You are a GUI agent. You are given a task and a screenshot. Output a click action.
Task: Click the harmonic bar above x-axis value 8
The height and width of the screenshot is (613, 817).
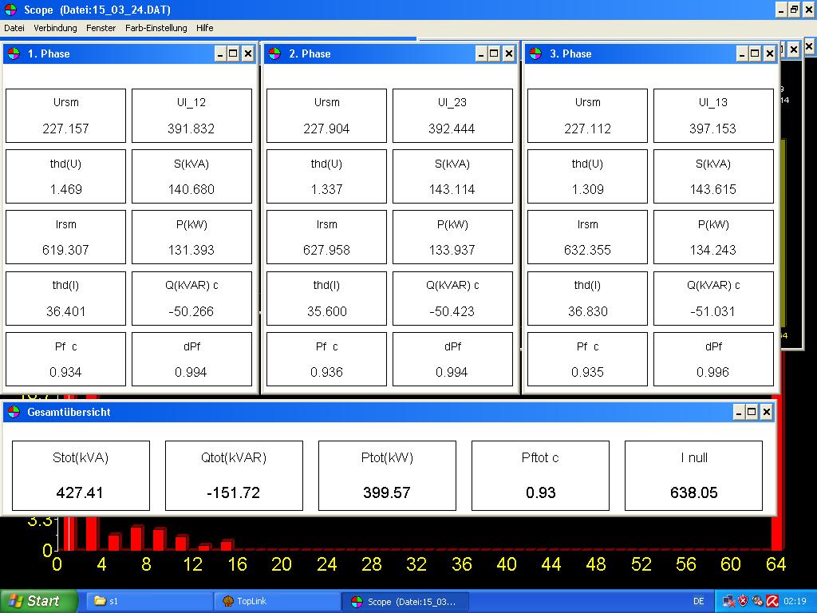pyautogui.click(x=137, y=538)
